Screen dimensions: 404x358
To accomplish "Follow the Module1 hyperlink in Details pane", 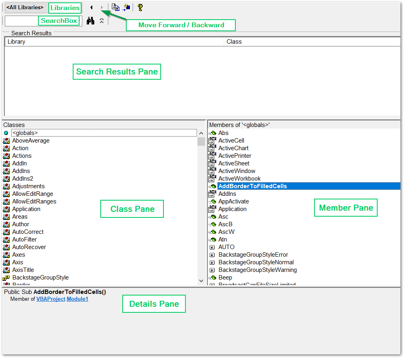I will pyautogui.click(x=78, y=299).
